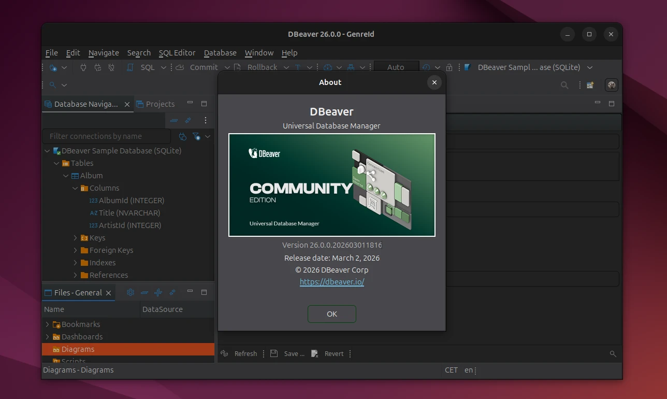Toggle link with editor in navigator

[187, 120]
